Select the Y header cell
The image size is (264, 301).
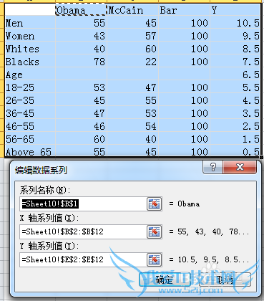(x=235, y=10)
